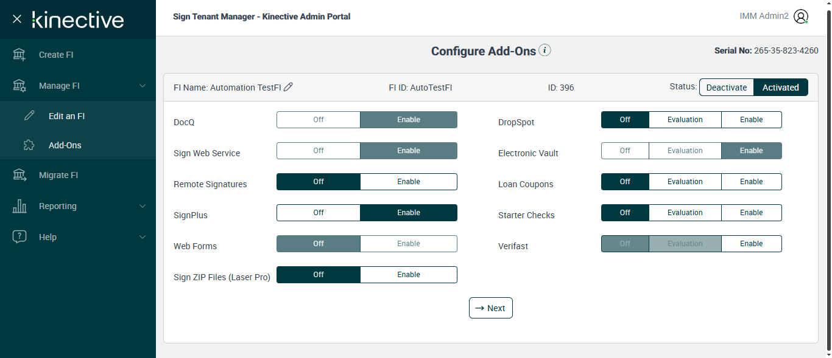The image size is (832, 358).
Task: Expand the Reporting menu chevron
Action: pyautogui.click(x=143, y=206)
